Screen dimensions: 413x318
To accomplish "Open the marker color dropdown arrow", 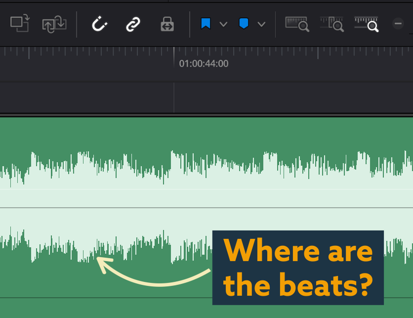I will 261,24.
